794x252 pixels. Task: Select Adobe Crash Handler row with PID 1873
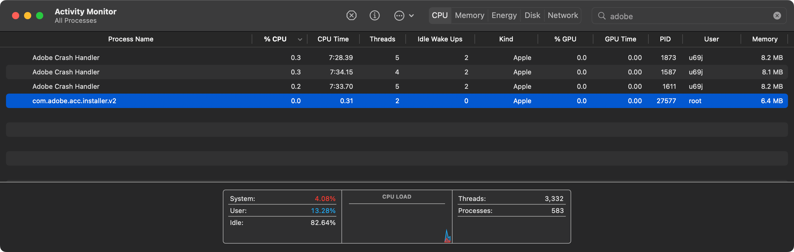pos(397,58)
